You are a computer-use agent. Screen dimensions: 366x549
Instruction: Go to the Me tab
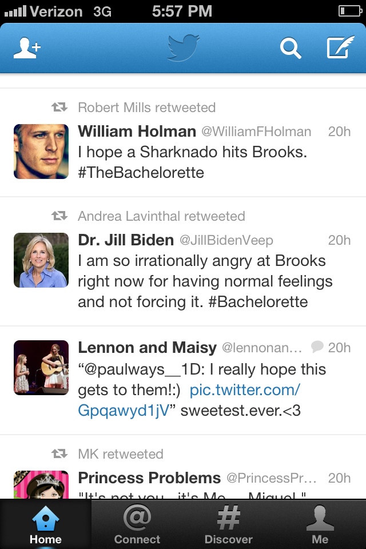320,524
